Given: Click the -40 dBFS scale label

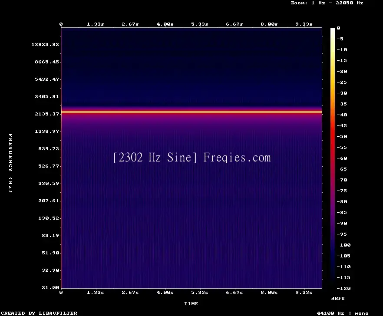Looking at the screenshot, I should click(342, 115).
